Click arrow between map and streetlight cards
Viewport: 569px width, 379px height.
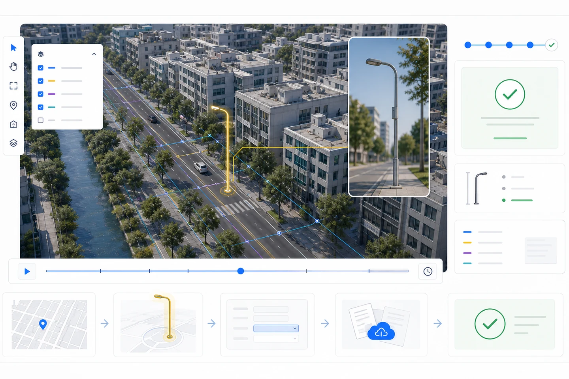pos(105,324)
